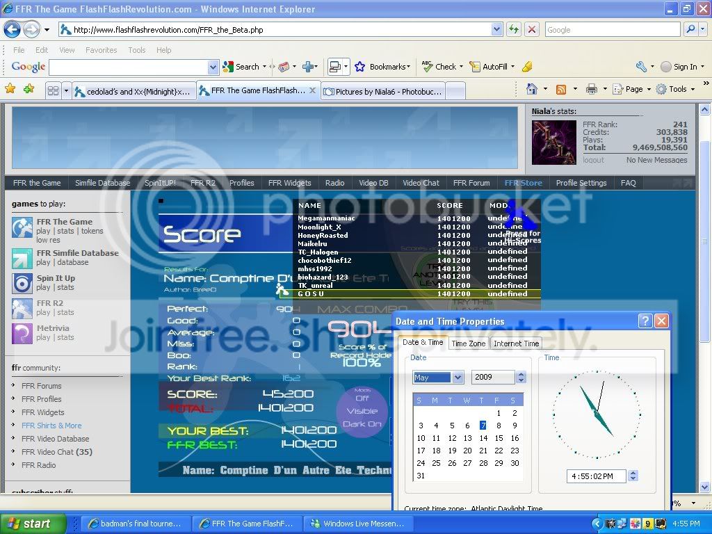Click the Windows Start button

(x=33, y=524)
